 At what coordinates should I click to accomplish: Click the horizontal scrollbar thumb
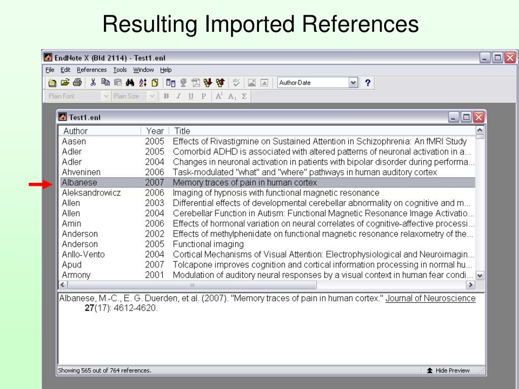point(192,285)
